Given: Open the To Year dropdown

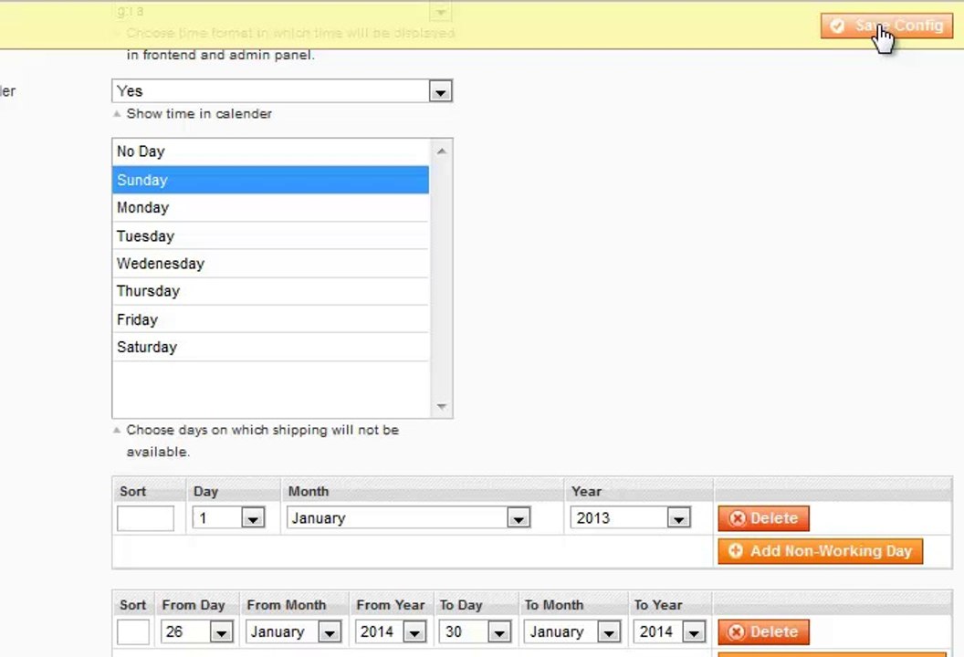Looking at the screenshot, I should (669, 631).
